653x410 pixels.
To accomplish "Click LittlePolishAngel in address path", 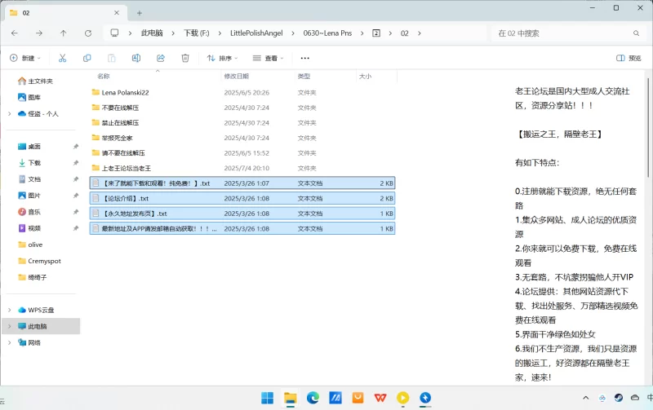I will 256,33.
